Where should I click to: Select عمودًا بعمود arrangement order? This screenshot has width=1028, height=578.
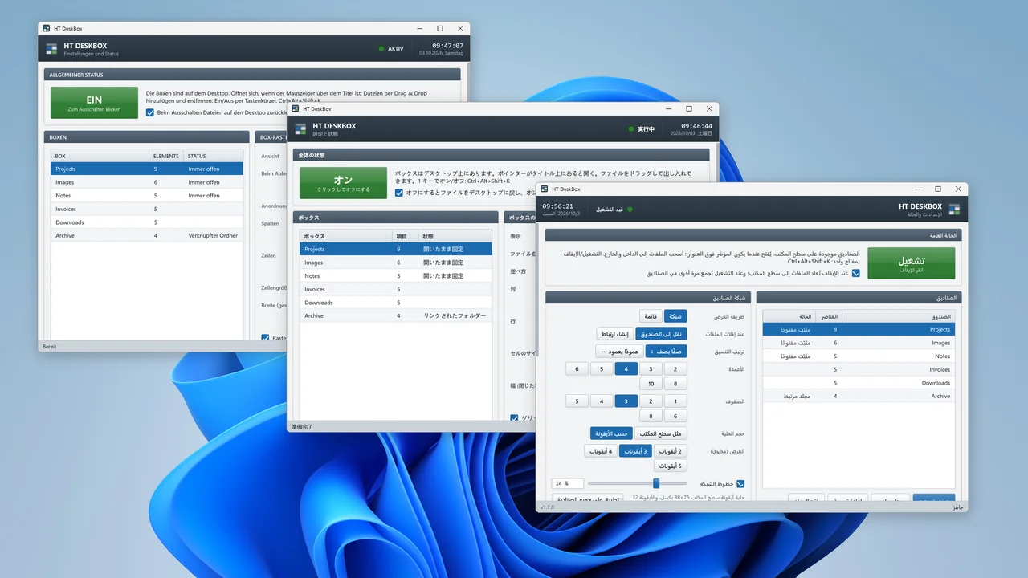[619, 352]
